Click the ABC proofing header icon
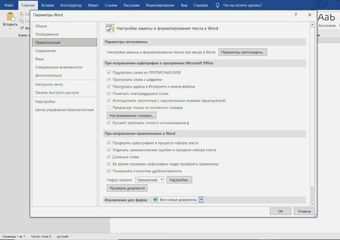340x240 pixels. click(110, 28)
